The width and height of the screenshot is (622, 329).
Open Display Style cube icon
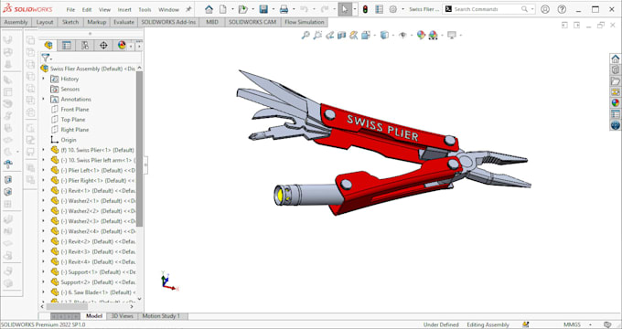(x=384, y=36)
